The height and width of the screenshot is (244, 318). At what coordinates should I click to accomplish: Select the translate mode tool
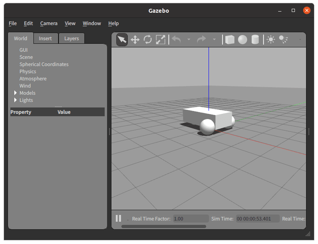(x=135, y=39)
